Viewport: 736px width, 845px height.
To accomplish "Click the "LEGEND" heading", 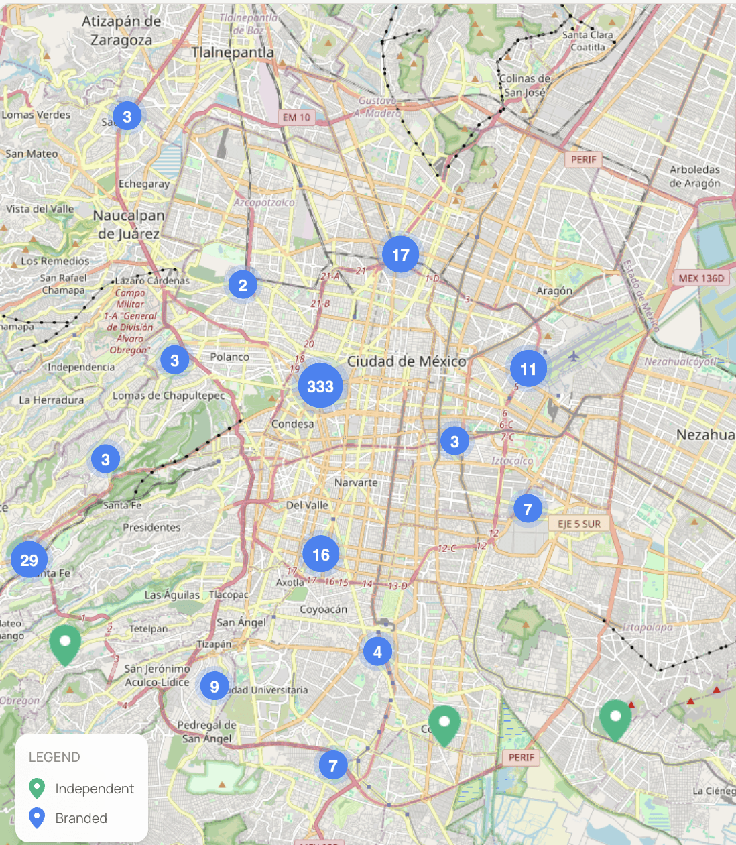I will [x=54, y=757].
